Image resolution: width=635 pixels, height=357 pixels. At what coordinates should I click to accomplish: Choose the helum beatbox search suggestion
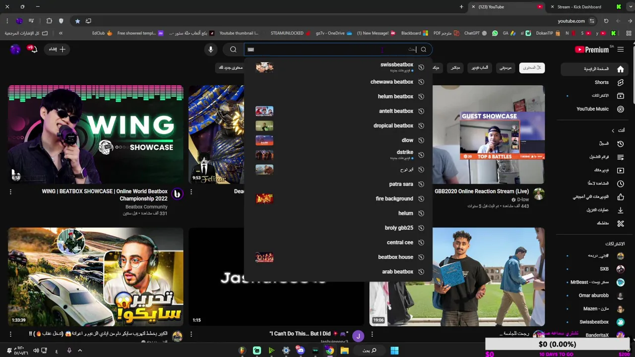(x=338, y=97)
